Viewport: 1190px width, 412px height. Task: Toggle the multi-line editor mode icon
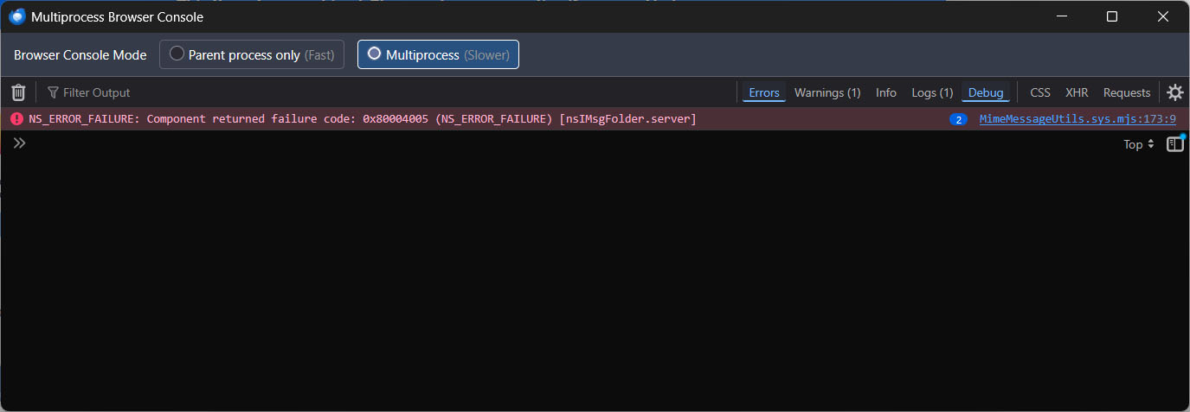coord(1174,144)
